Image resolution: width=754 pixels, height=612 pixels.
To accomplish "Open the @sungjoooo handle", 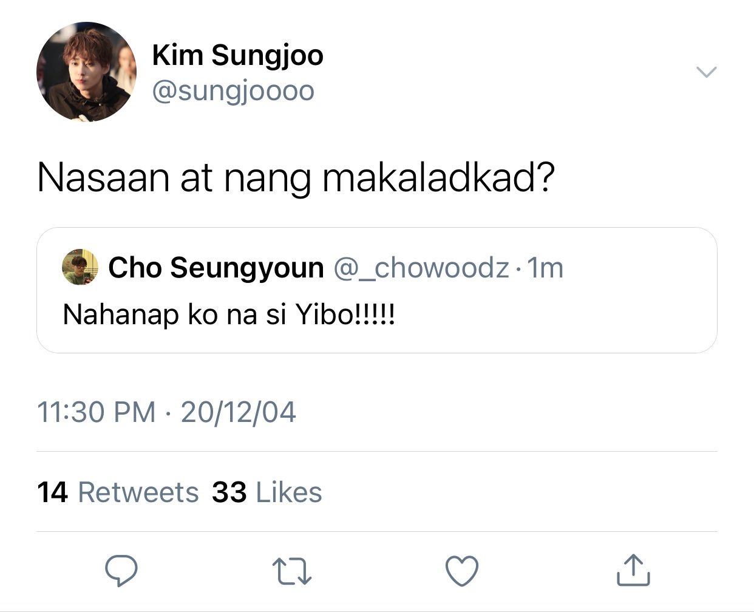I will point(233,92).
